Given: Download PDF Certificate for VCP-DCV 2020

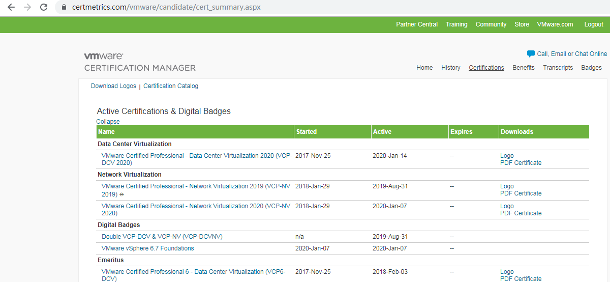Looking at the screenshot, I should (x=521, y=163).
